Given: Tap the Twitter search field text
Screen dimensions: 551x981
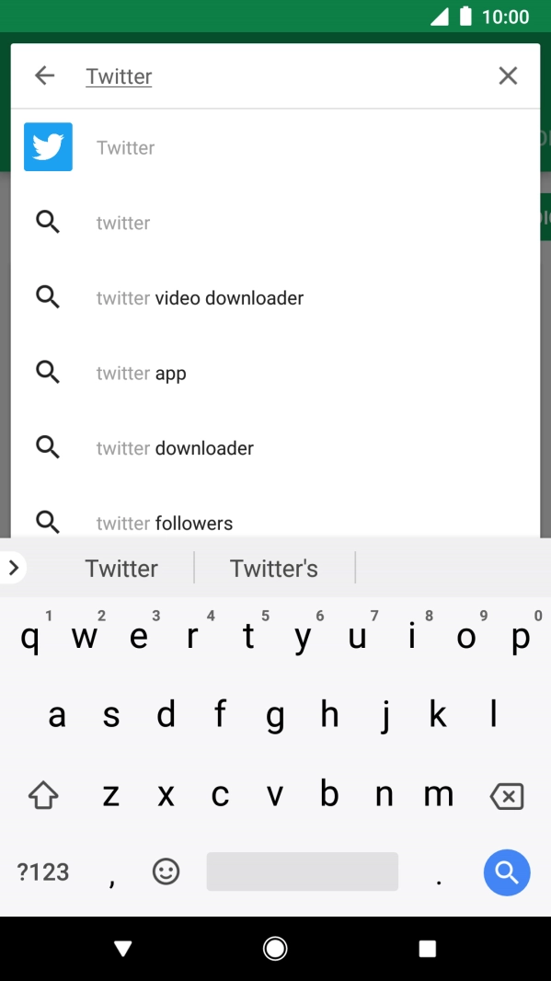Looking at the screenshot, I should (x=119, y=75).
